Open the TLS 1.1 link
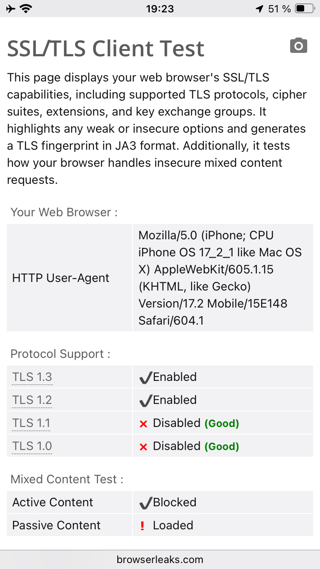The image size is (320, 569). coord(31,423)
